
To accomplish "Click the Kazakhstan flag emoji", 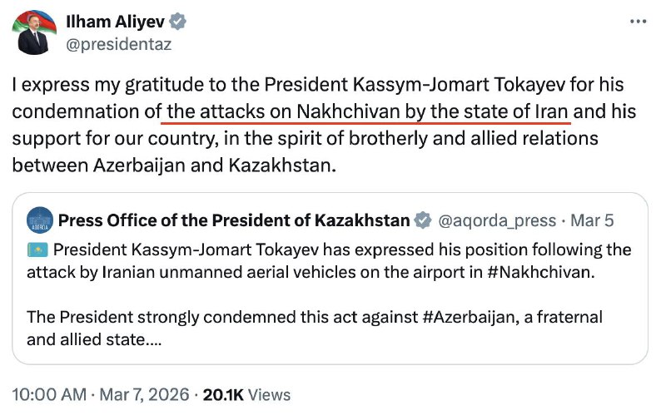I will (37, 250).
